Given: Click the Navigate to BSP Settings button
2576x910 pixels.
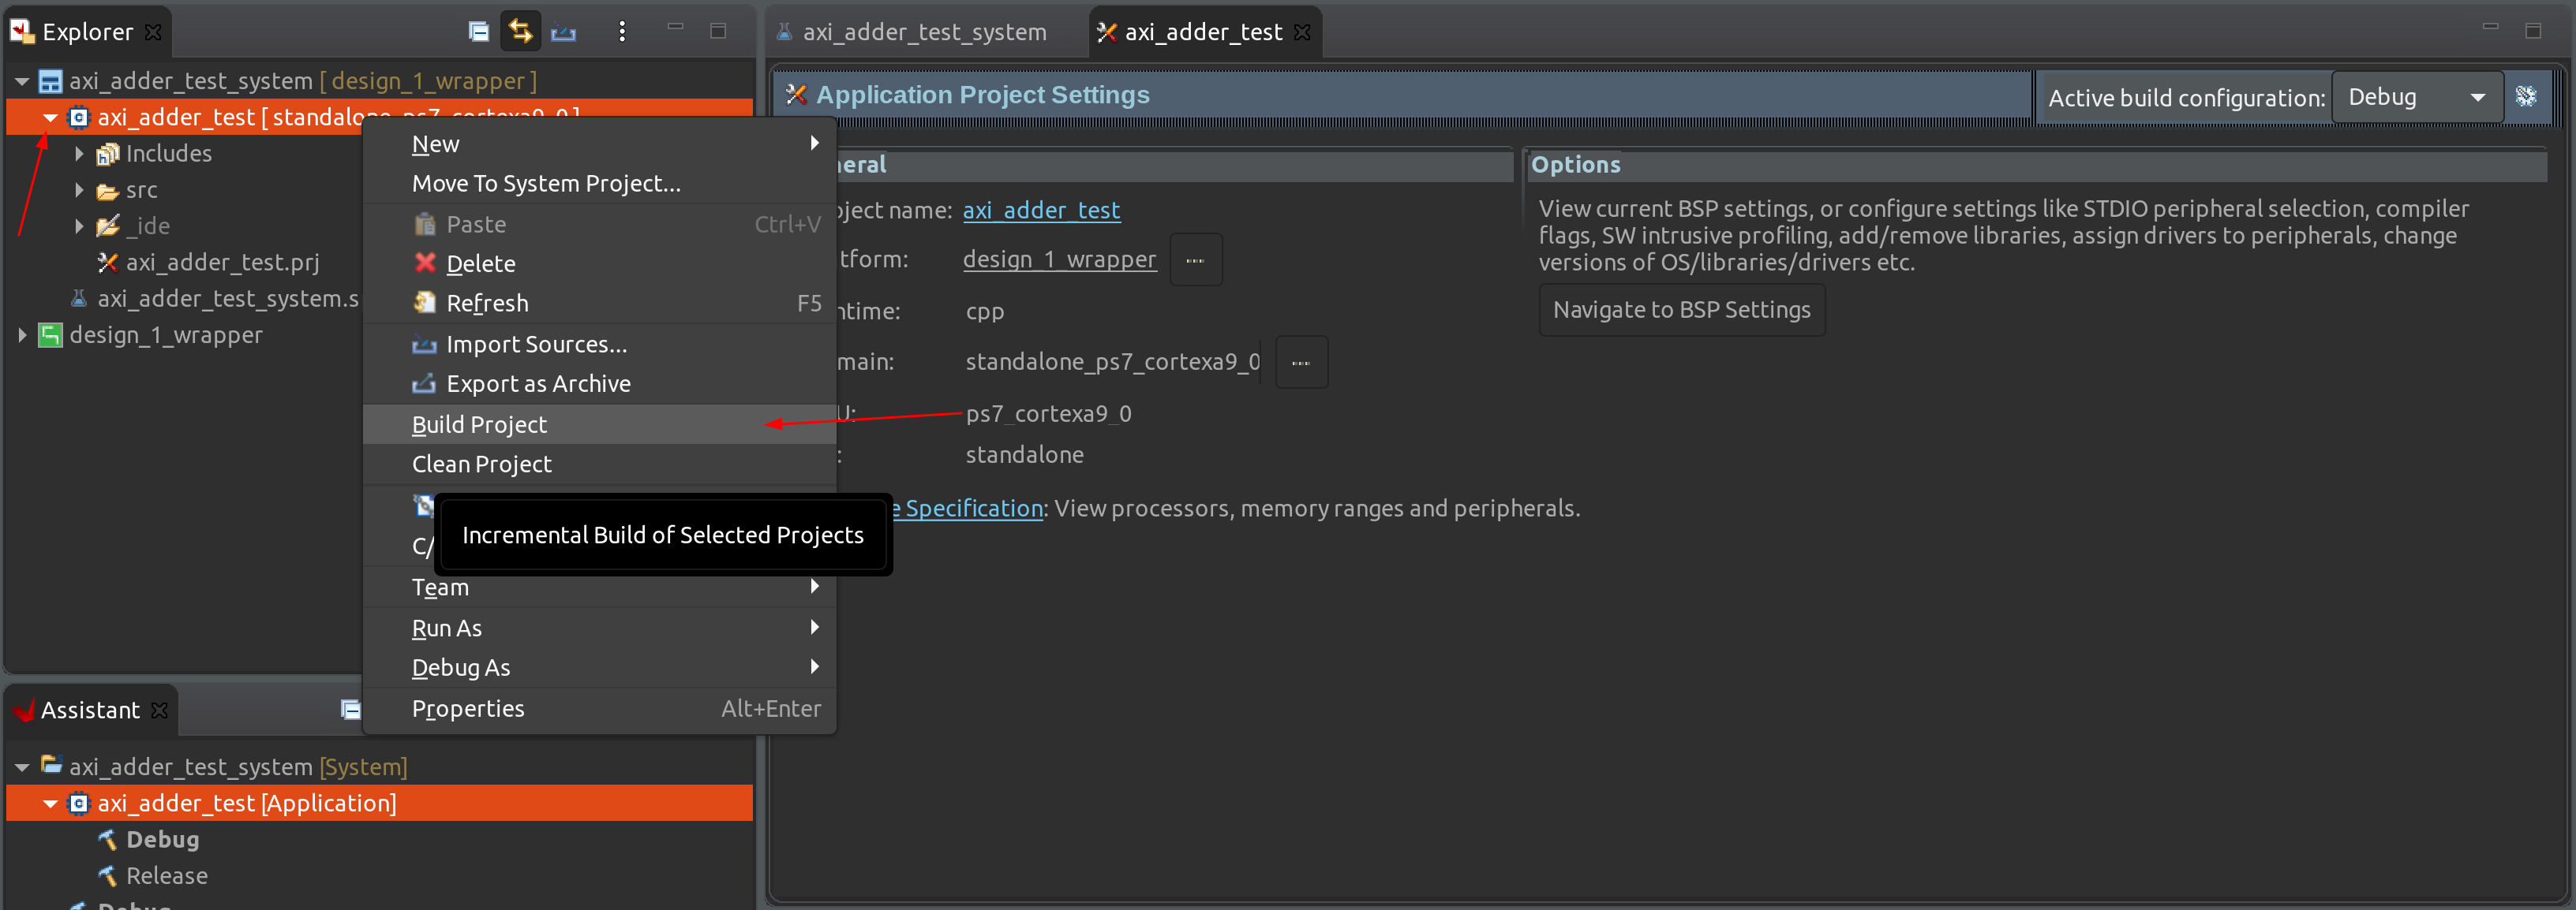Looking at the screenshot, I should [x=1682, y=310].
